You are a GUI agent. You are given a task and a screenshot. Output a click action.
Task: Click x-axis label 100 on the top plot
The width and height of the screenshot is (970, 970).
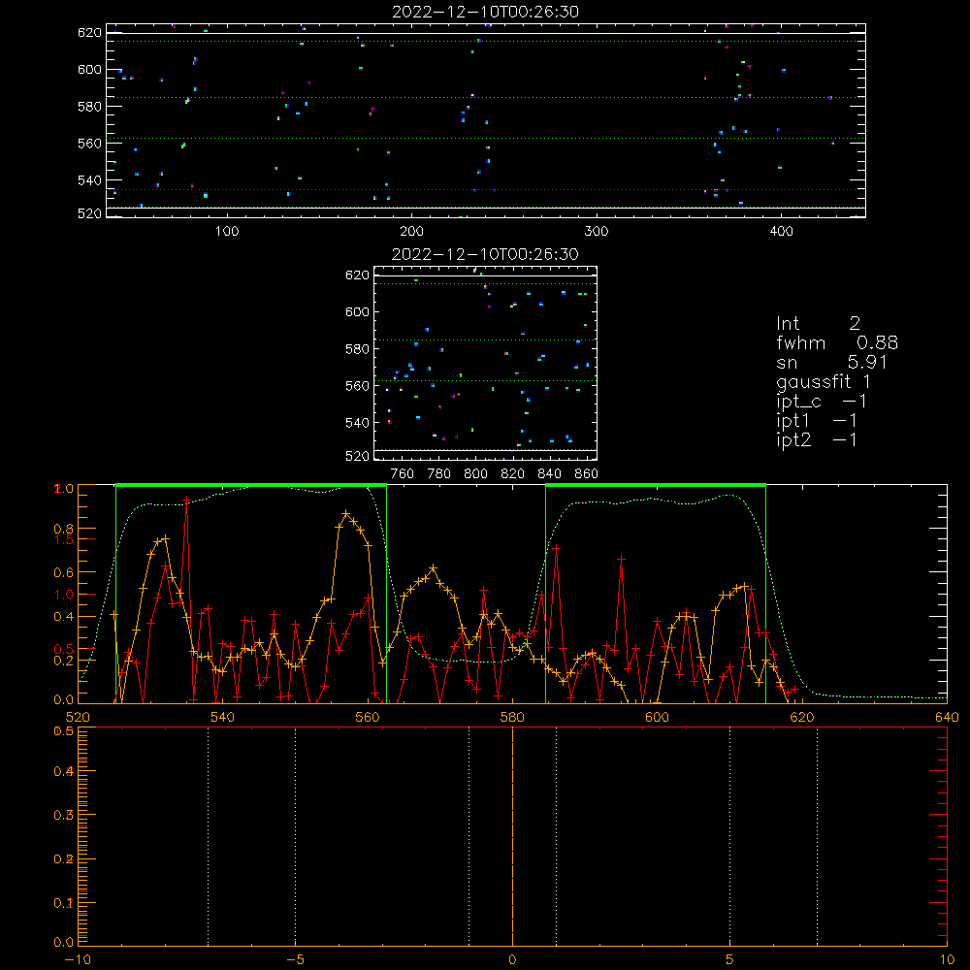227,232
